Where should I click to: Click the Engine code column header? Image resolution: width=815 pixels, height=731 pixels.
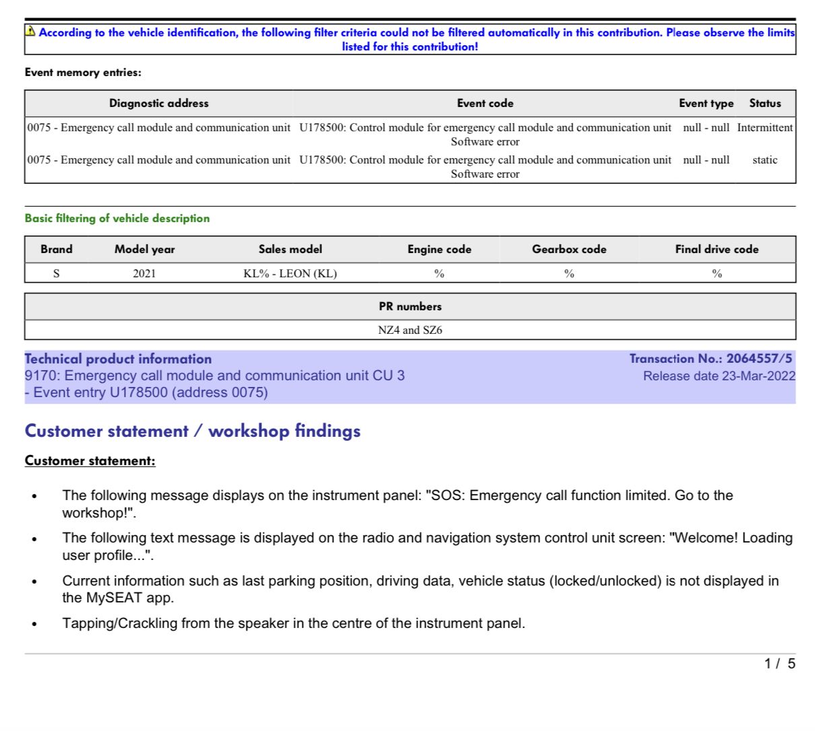439,249
